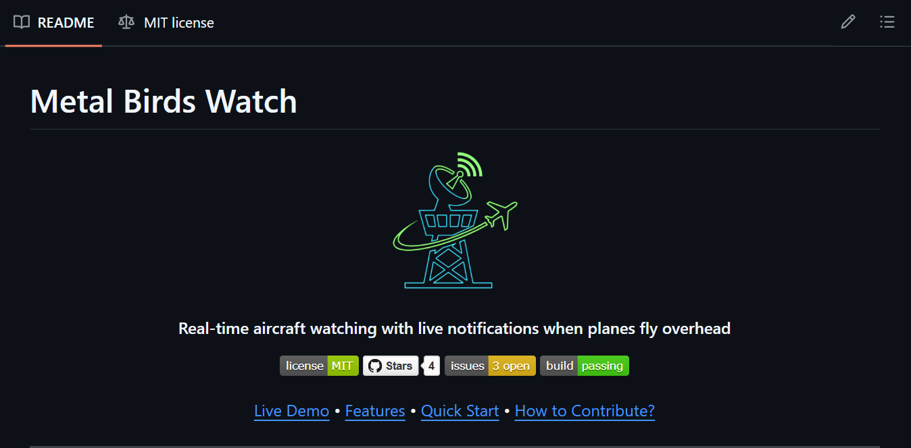Jump to the Features link
The width and height of the screenshot is (911, 448).
click(375, 411)
